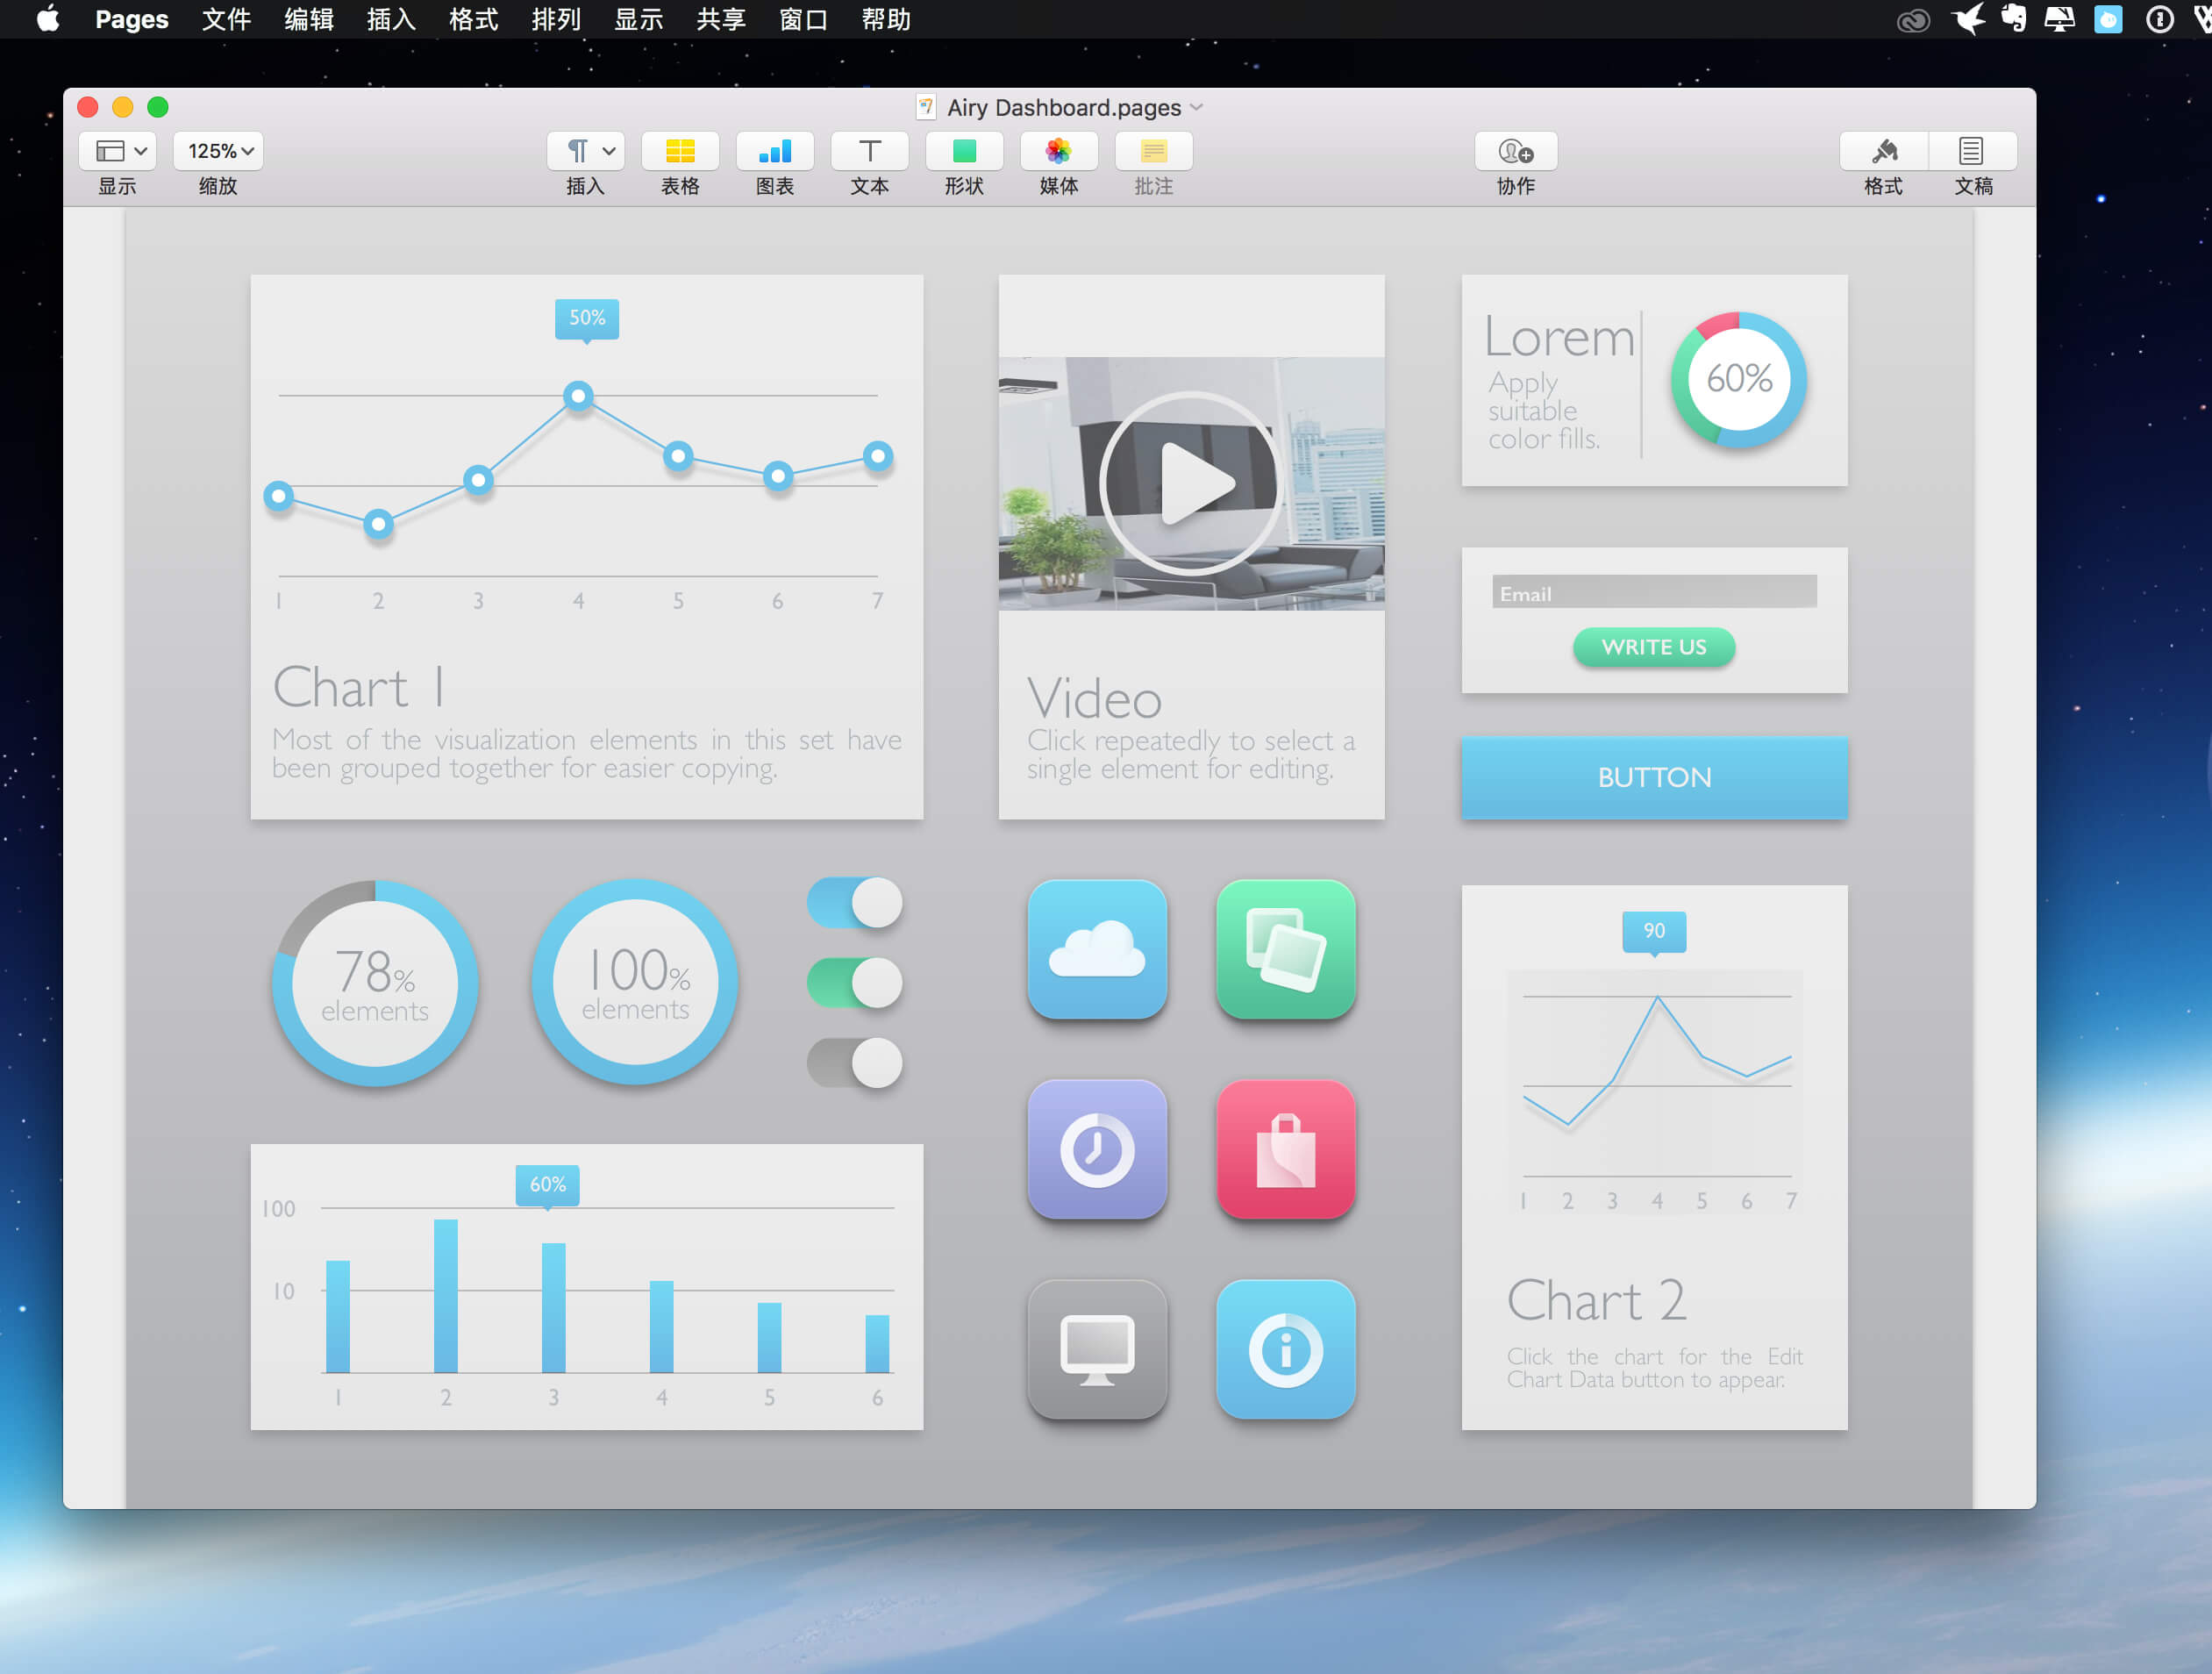Open the Media (媒体) toolbar tool
Viewport: 2212px width, 1674px height.
[x=1059, y=151]
